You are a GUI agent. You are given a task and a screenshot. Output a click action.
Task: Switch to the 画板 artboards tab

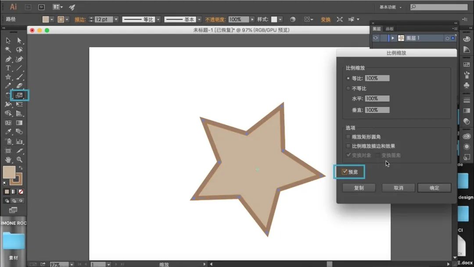coord(389,28)
